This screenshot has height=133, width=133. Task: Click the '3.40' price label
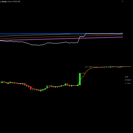[x=126, y=77]
